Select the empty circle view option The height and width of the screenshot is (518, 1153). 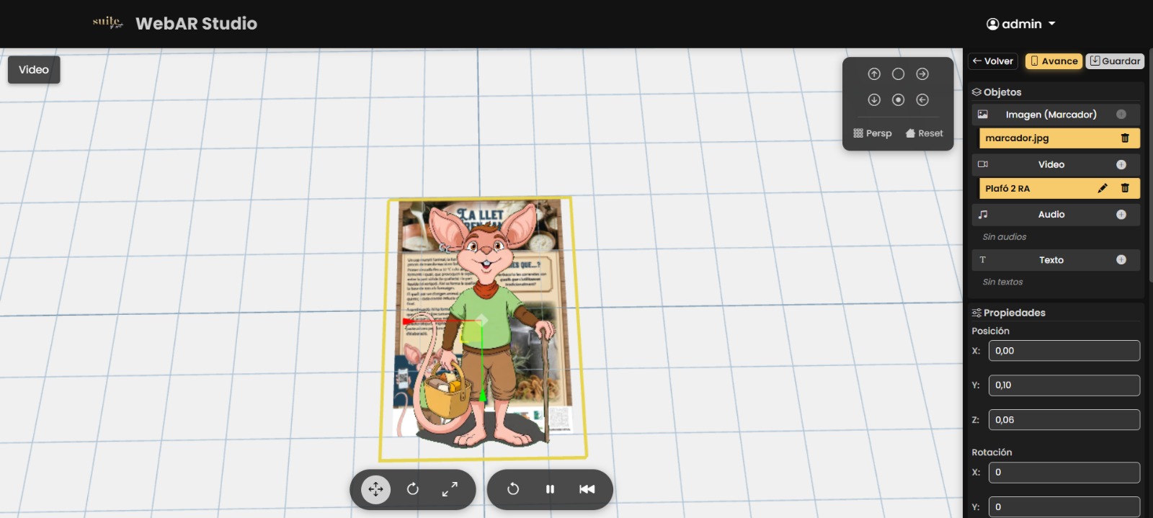click(x=898, y=74)
